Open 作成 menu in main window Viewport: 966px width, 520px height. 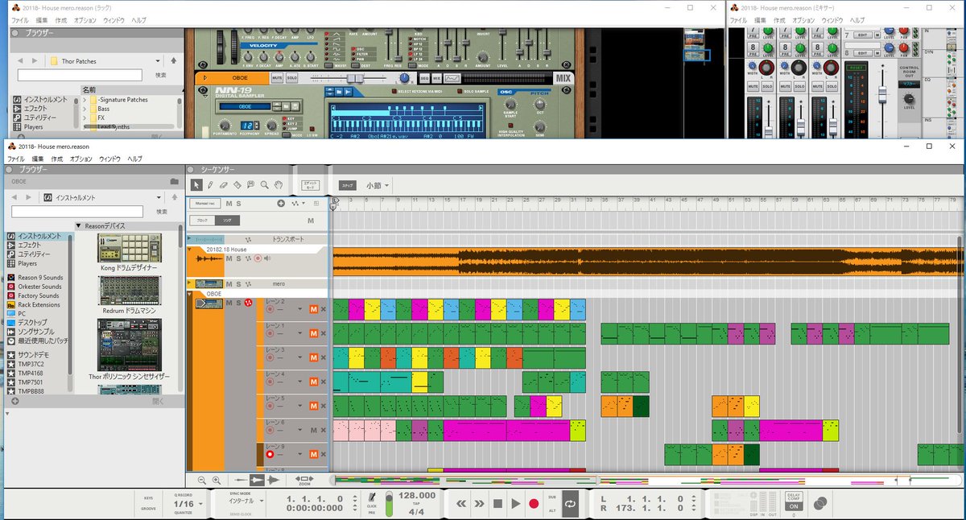(x=56, y=159)
